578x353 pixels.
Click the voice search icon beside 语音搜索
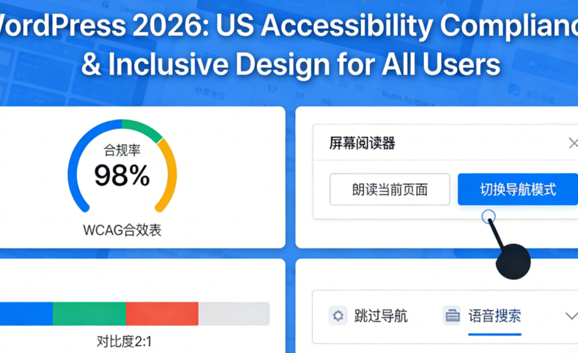point(452,316)
